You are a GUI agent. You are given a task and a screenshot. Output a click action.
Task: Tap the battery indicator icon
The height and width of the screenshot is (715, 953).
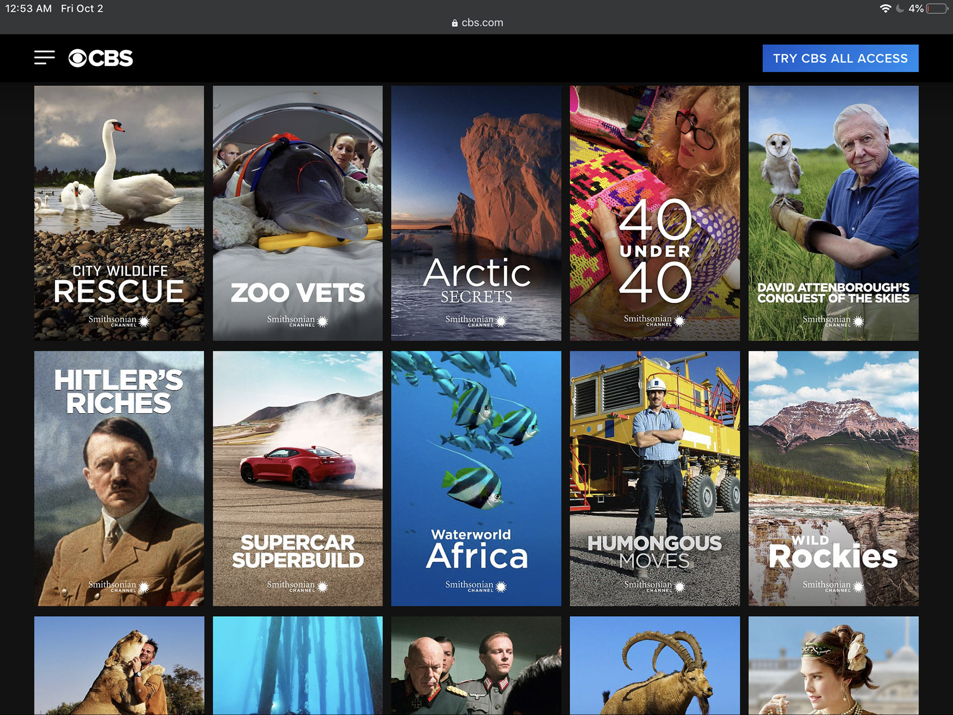(936, 8)
